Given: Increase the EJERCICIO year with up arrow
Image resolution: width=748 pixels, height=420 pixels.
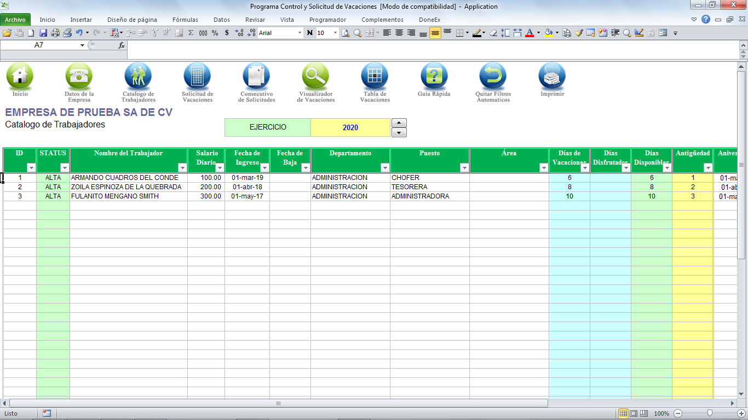Looking at the screenshot, I should pos(400,122).
